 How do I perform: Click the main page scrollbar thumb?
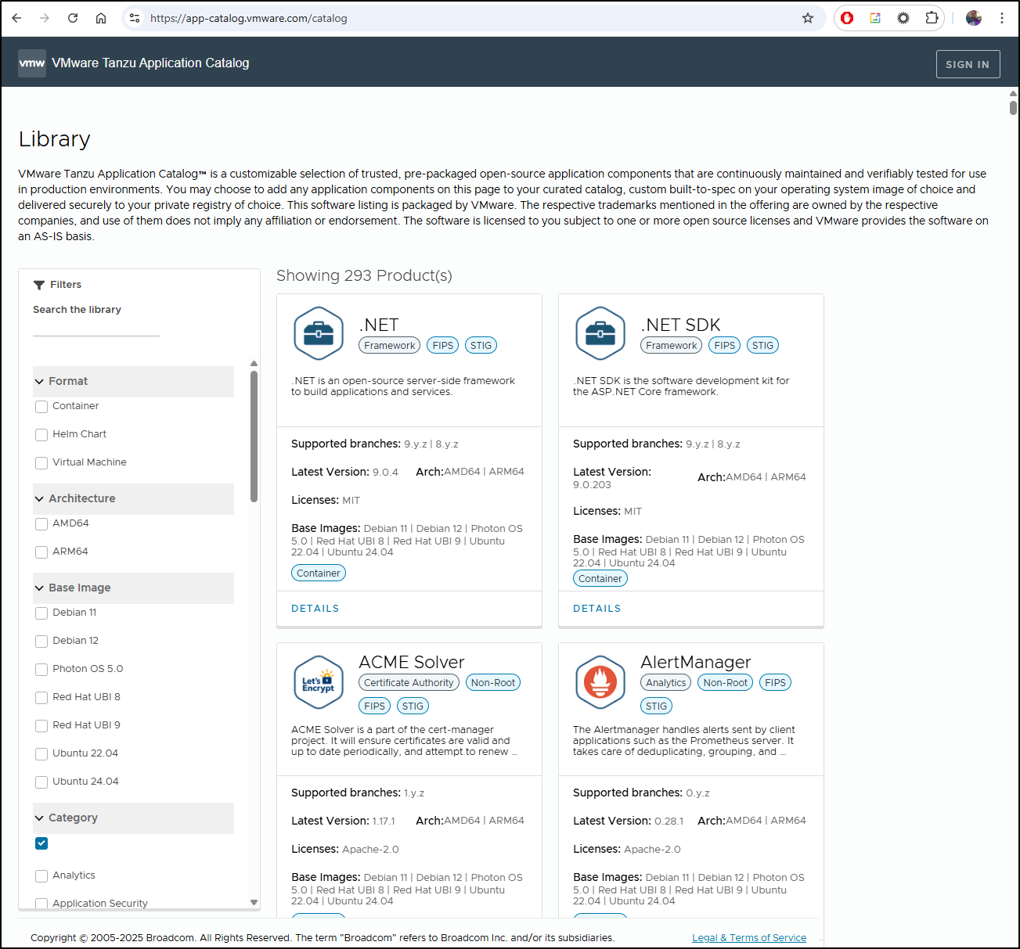[x=1013, y=108]
